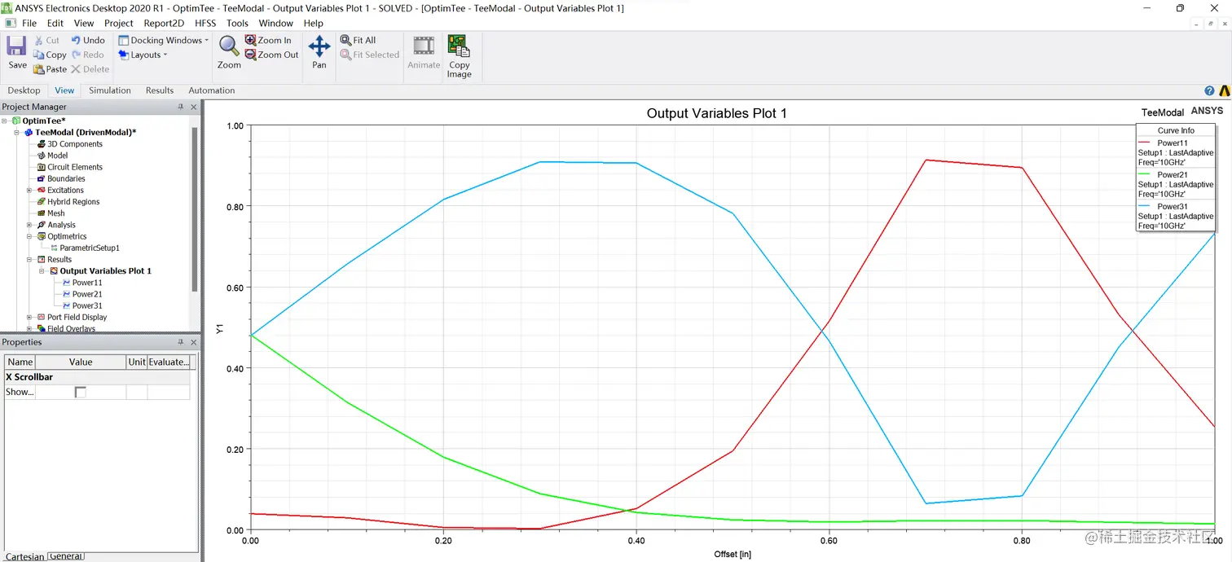Select ParametricSetup1 in the tree
Image resolution: width=1232 pixels, height=562 pixels.
tap(90, 248)
